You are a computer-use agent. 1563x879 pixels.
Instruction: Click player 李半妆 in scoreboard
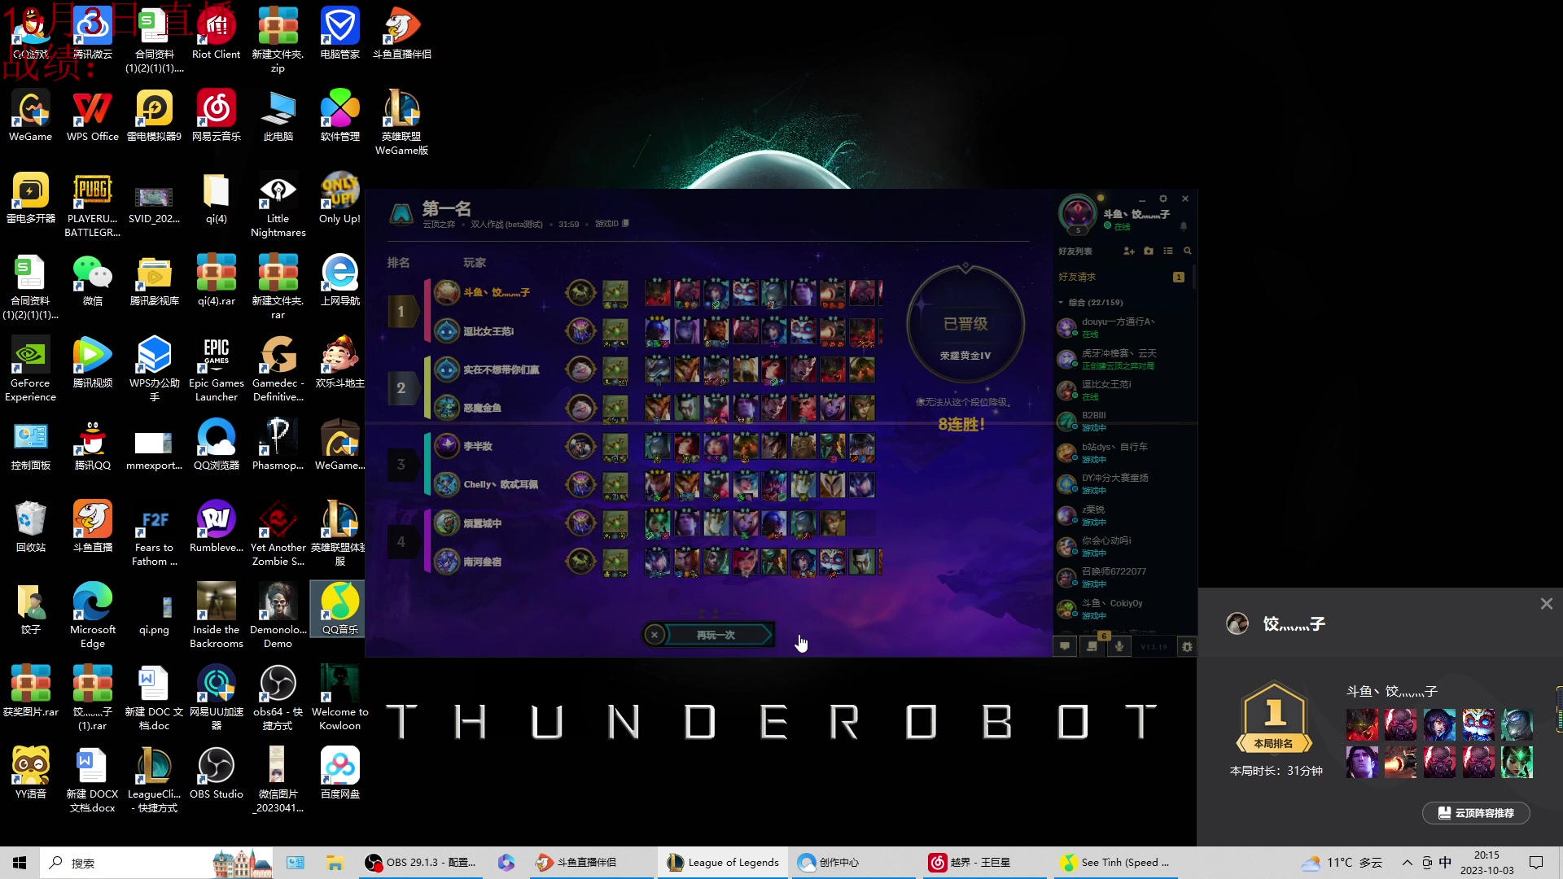[478, 446]
